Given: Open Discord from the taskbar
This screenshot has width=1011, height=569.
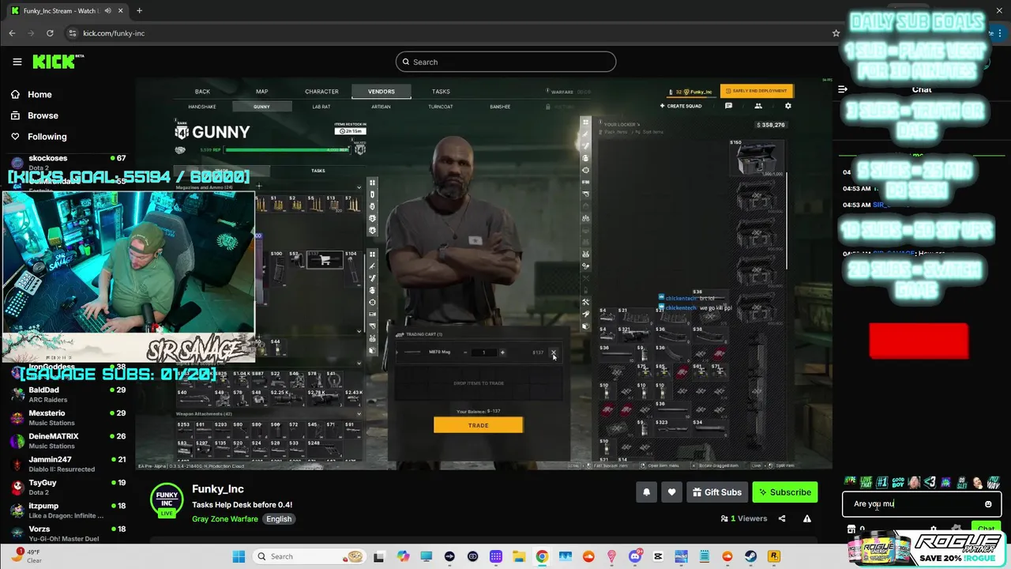Looking at the screenshot, I should pyautogui.click(x=635, y=556).
